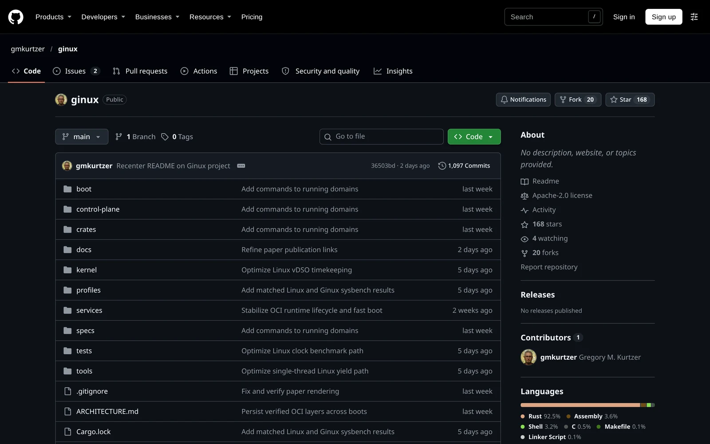Click the green Shell language color dot
Screen dimensions: 710x444
coord(523,427)
